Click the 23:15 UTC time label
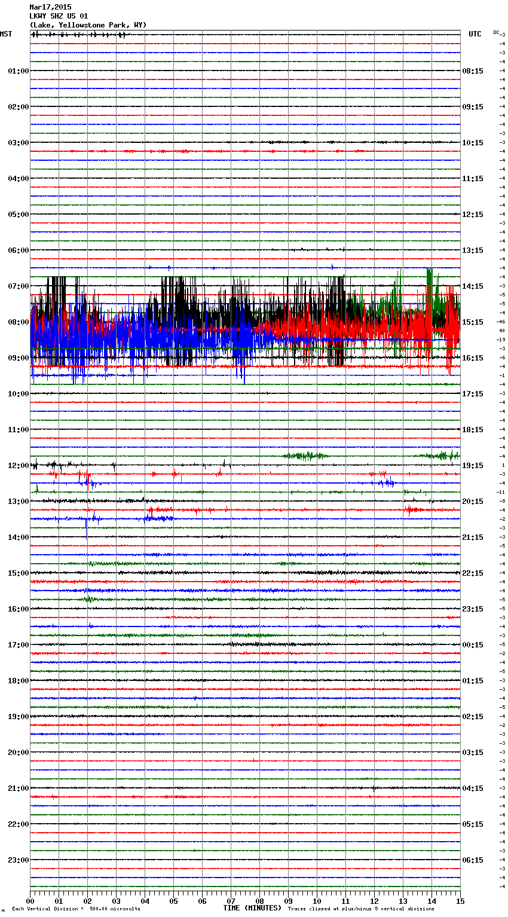Viewport: 508px width, 917px height. tap(473, 609)
